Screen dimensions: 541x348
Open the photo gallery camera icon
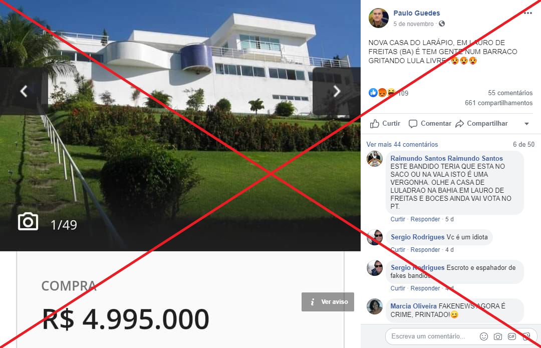pyautogui.click(x=28, y=222)
